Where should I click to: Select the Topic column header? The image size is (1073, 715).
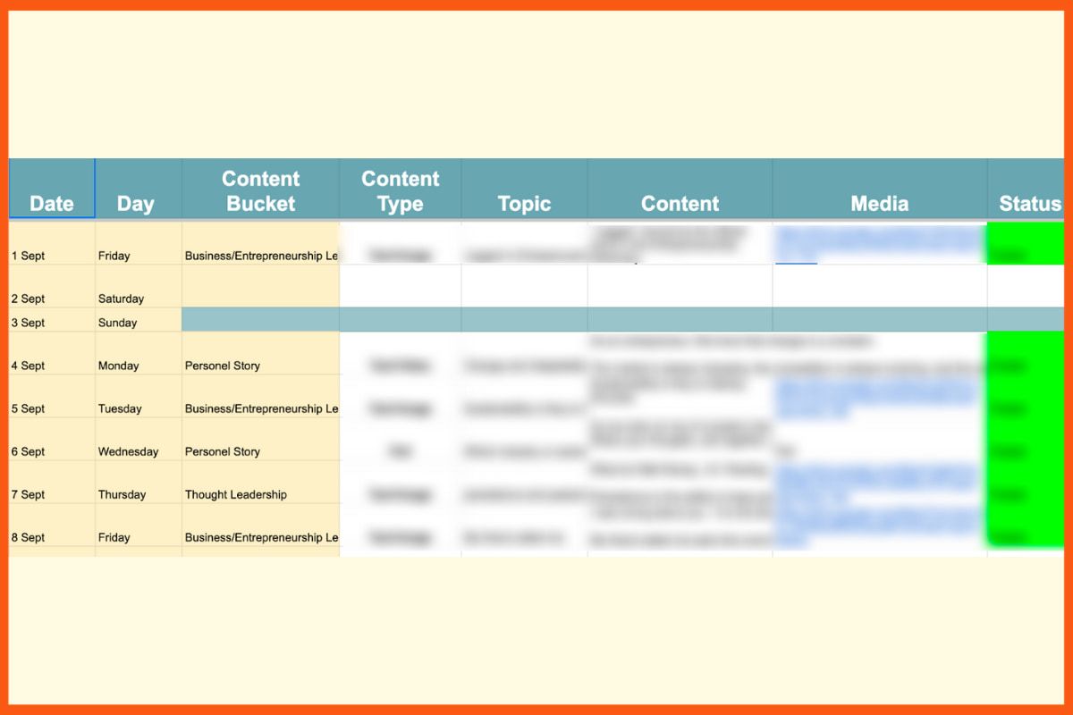click(525, 189)
